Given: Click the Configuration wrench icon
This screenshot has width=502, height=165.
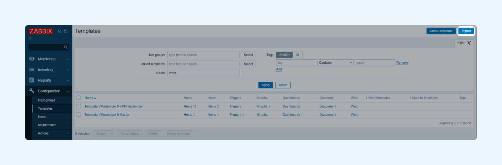Looking at the screenshot, I should 32,91.
